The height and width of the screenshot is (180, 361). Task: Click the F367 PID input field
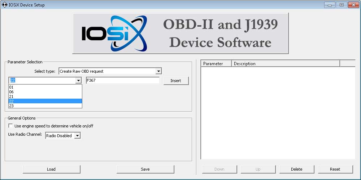click(122, 81)
